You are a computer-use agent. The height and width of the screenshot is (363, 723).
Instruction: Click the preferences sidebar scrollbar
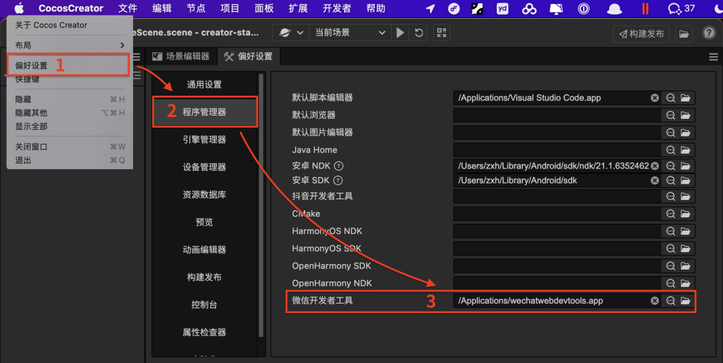261,205
